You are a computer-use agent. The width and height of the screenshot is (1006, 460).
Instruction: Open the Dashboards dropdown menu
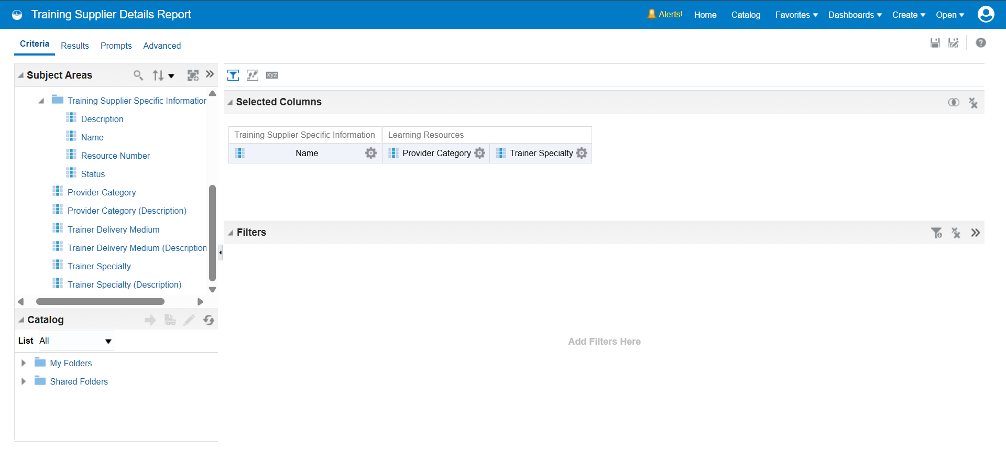(855, 15)
